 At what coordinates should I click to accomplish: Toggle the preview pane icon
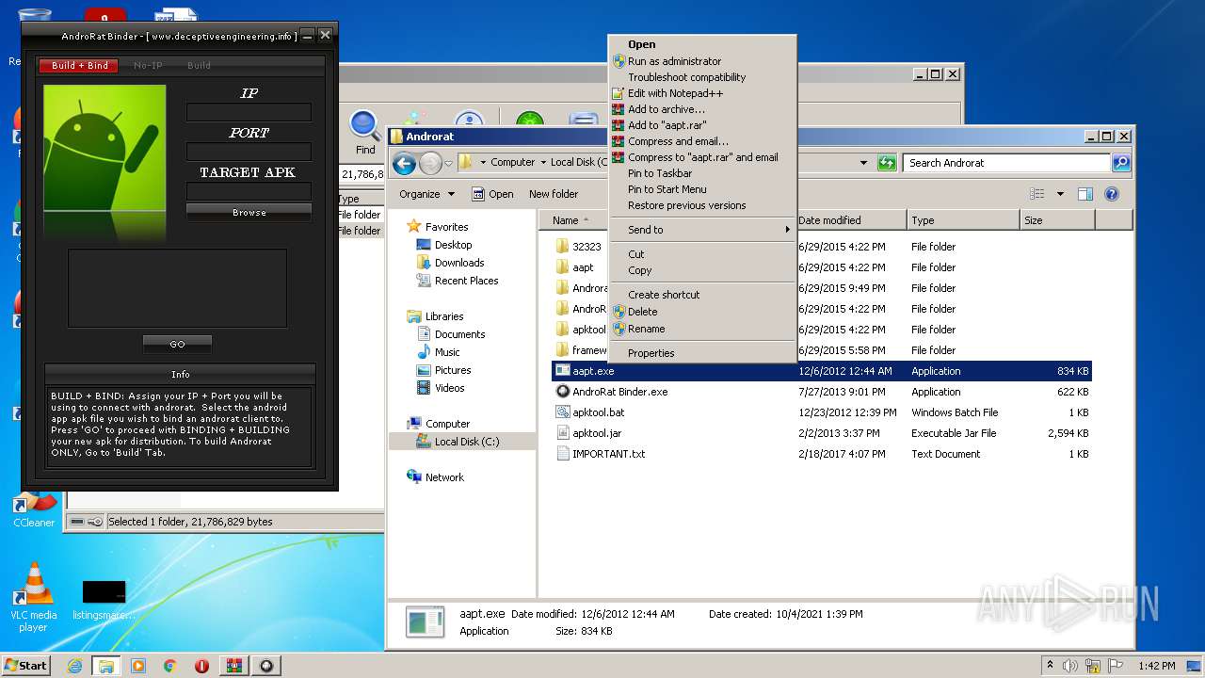tap(1084, 194)
